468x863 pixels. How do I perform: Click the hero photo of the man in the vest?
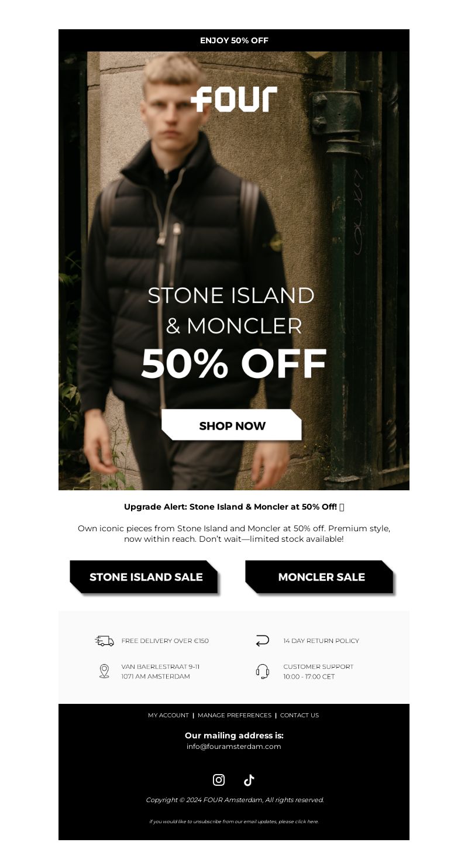coord(234,271)
